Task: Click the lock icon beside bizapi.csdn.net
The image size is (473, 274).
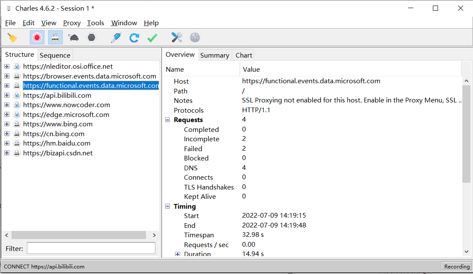Action: (x=17, y=153)
